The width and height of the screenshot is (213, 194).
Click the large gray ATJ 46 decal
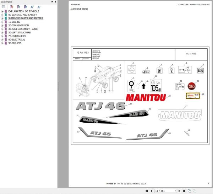pyautogui.click(x=101, y=106)
